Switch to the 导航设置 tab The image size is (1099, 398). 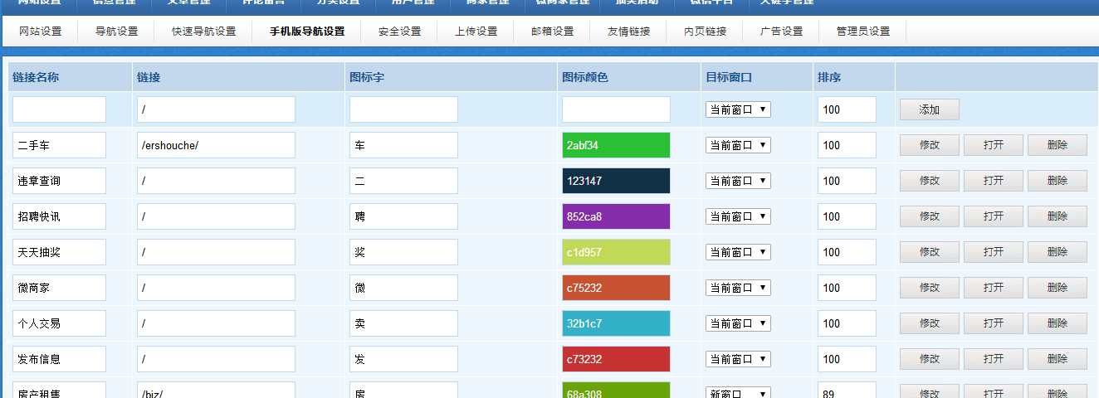point(116,32)
